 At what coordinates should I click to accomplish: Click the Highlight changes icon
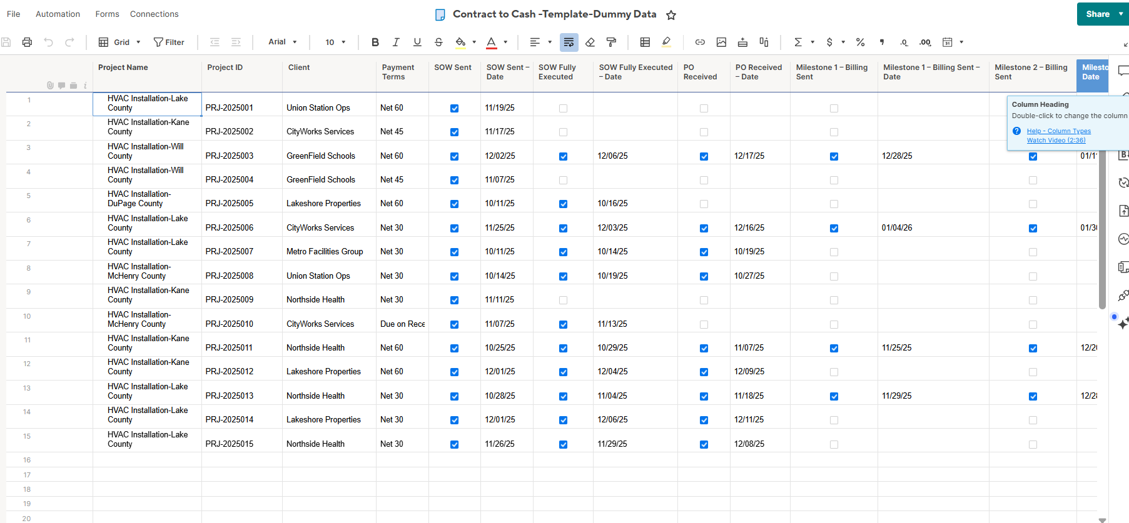pyautogui.click(x=666, y=42)
